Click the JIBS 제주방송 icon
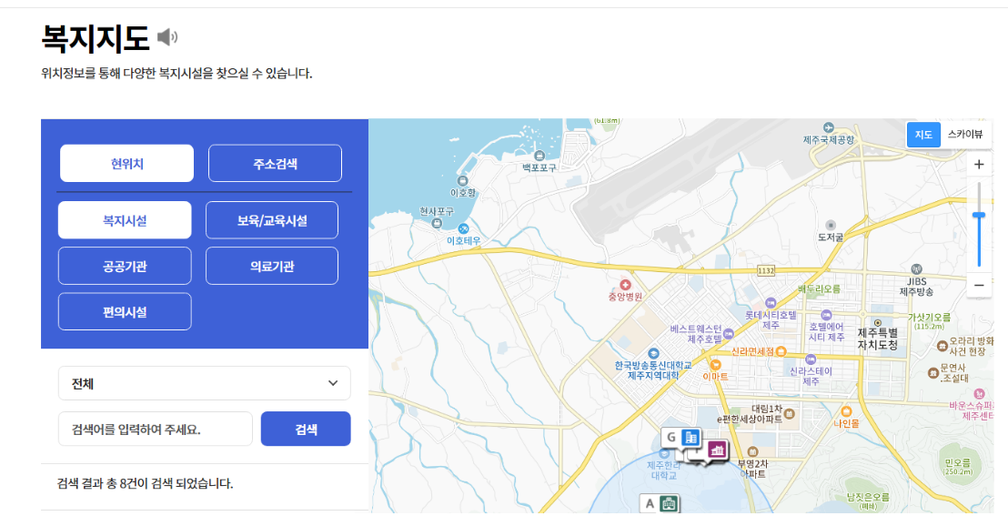Screen dimensions: 1008x516 (917, 269)
